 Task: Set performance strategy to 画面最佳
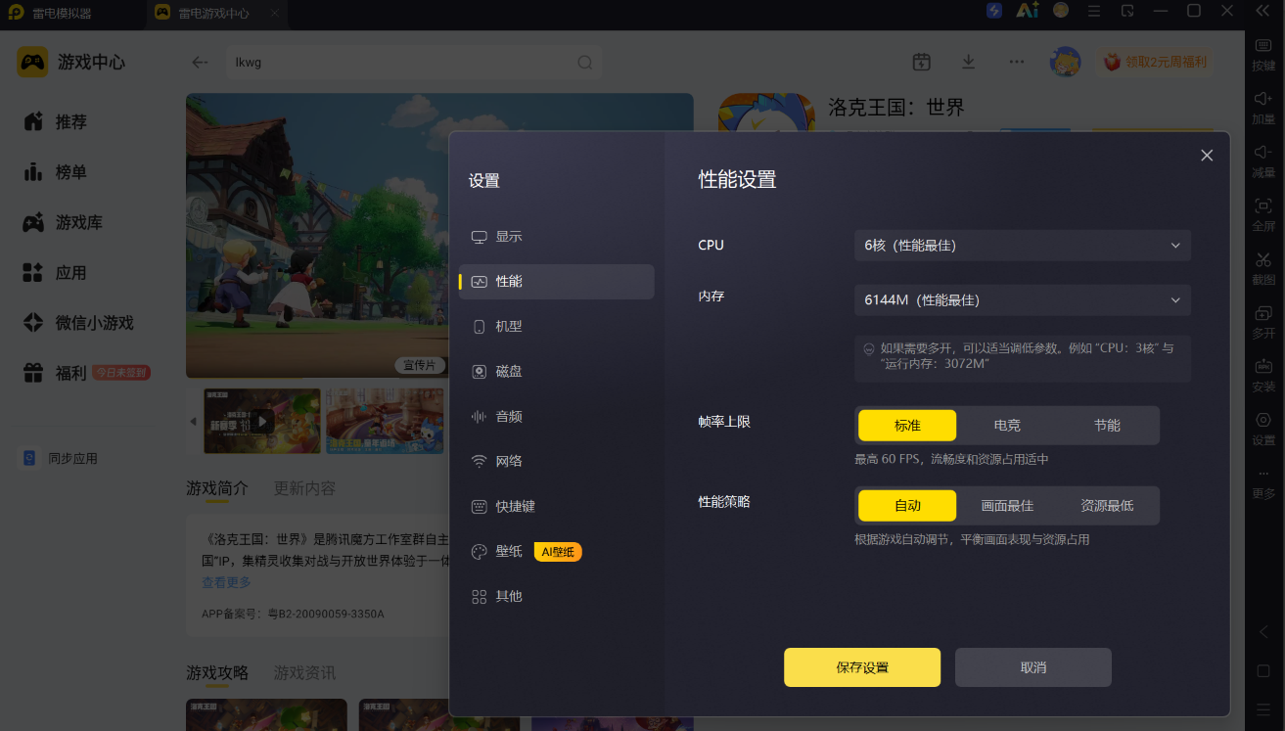click(1007, 506)
